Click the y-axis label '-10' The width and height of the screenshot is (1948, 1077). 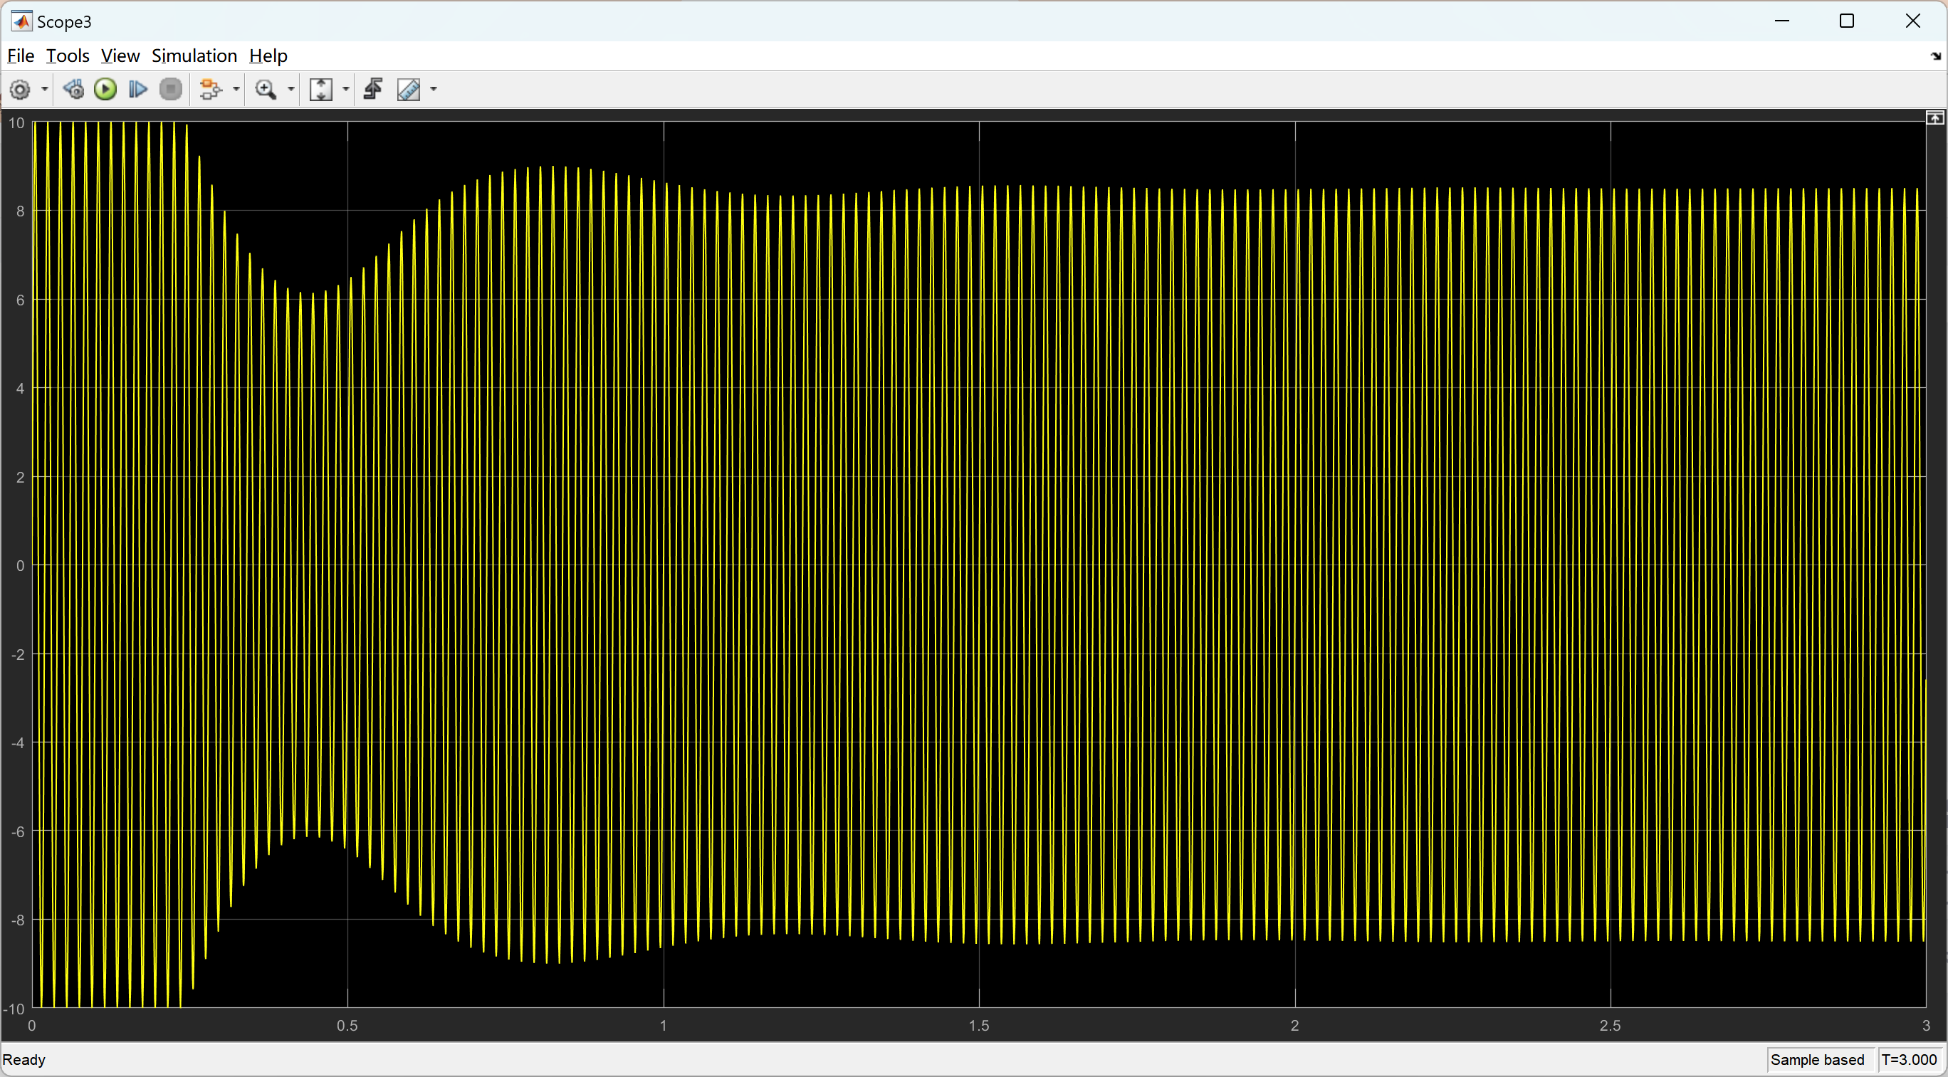pos(15,1009)
